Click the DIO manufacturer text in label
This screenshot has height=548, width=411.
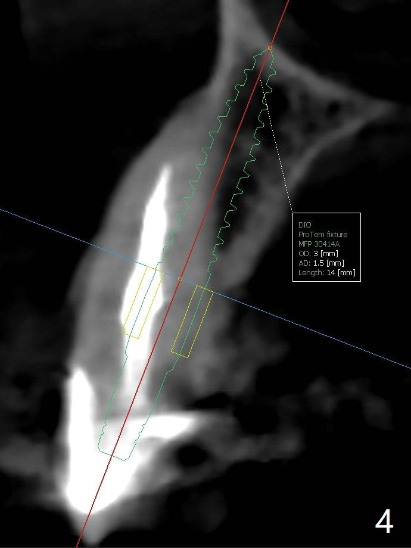[304, 225]
